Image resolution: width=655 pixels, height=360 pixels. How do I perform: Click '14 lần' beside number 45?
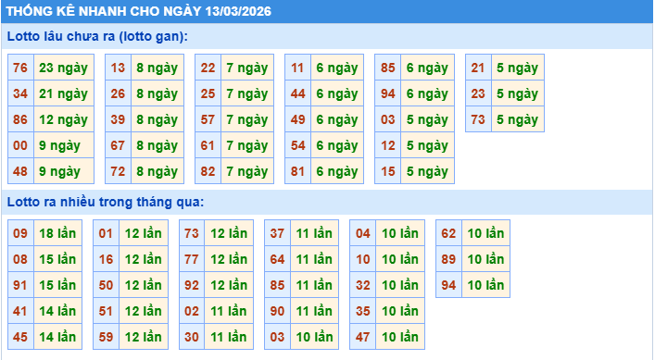pos(57,337)
